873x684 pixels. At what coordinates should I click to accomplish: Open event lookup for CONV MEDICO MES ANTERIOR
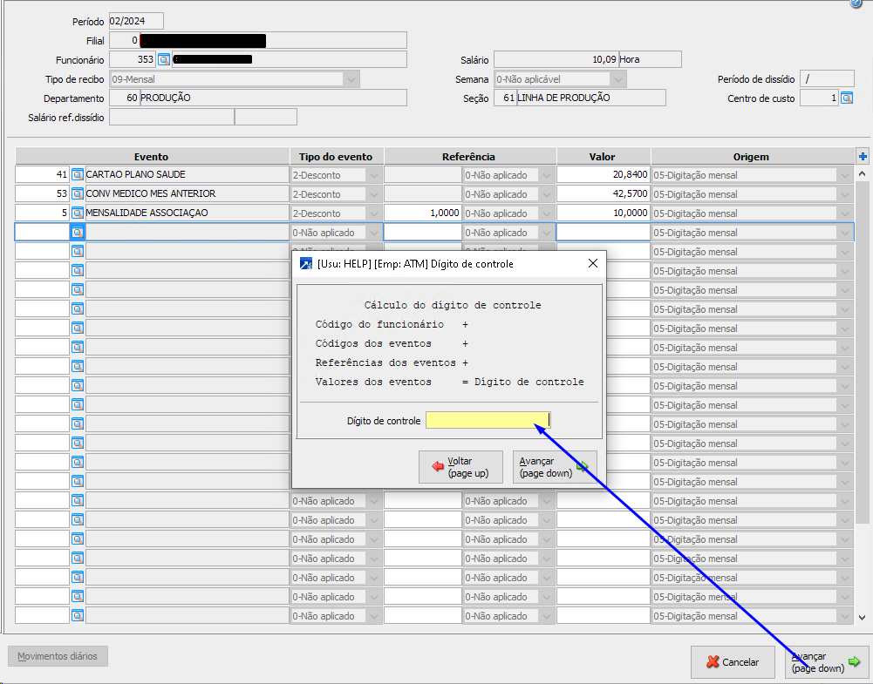[x=77, y=194]
